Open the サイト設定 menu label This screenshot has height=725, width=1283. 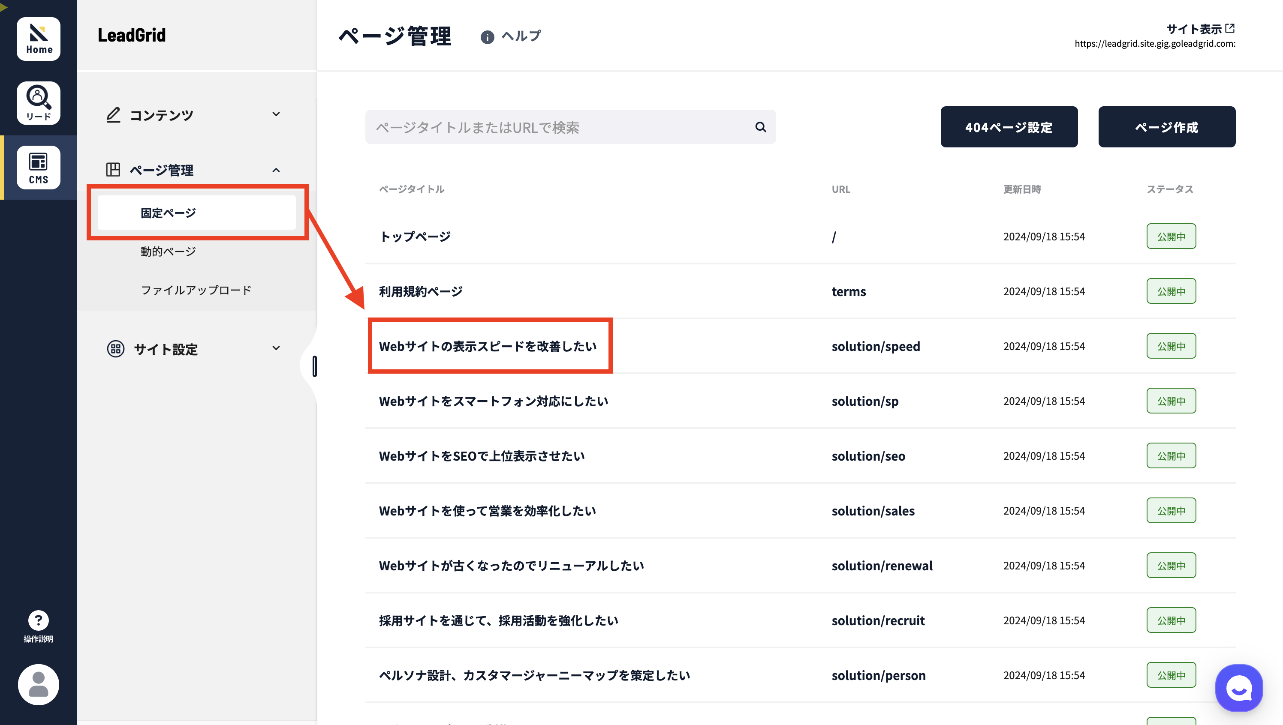[166, 350]
